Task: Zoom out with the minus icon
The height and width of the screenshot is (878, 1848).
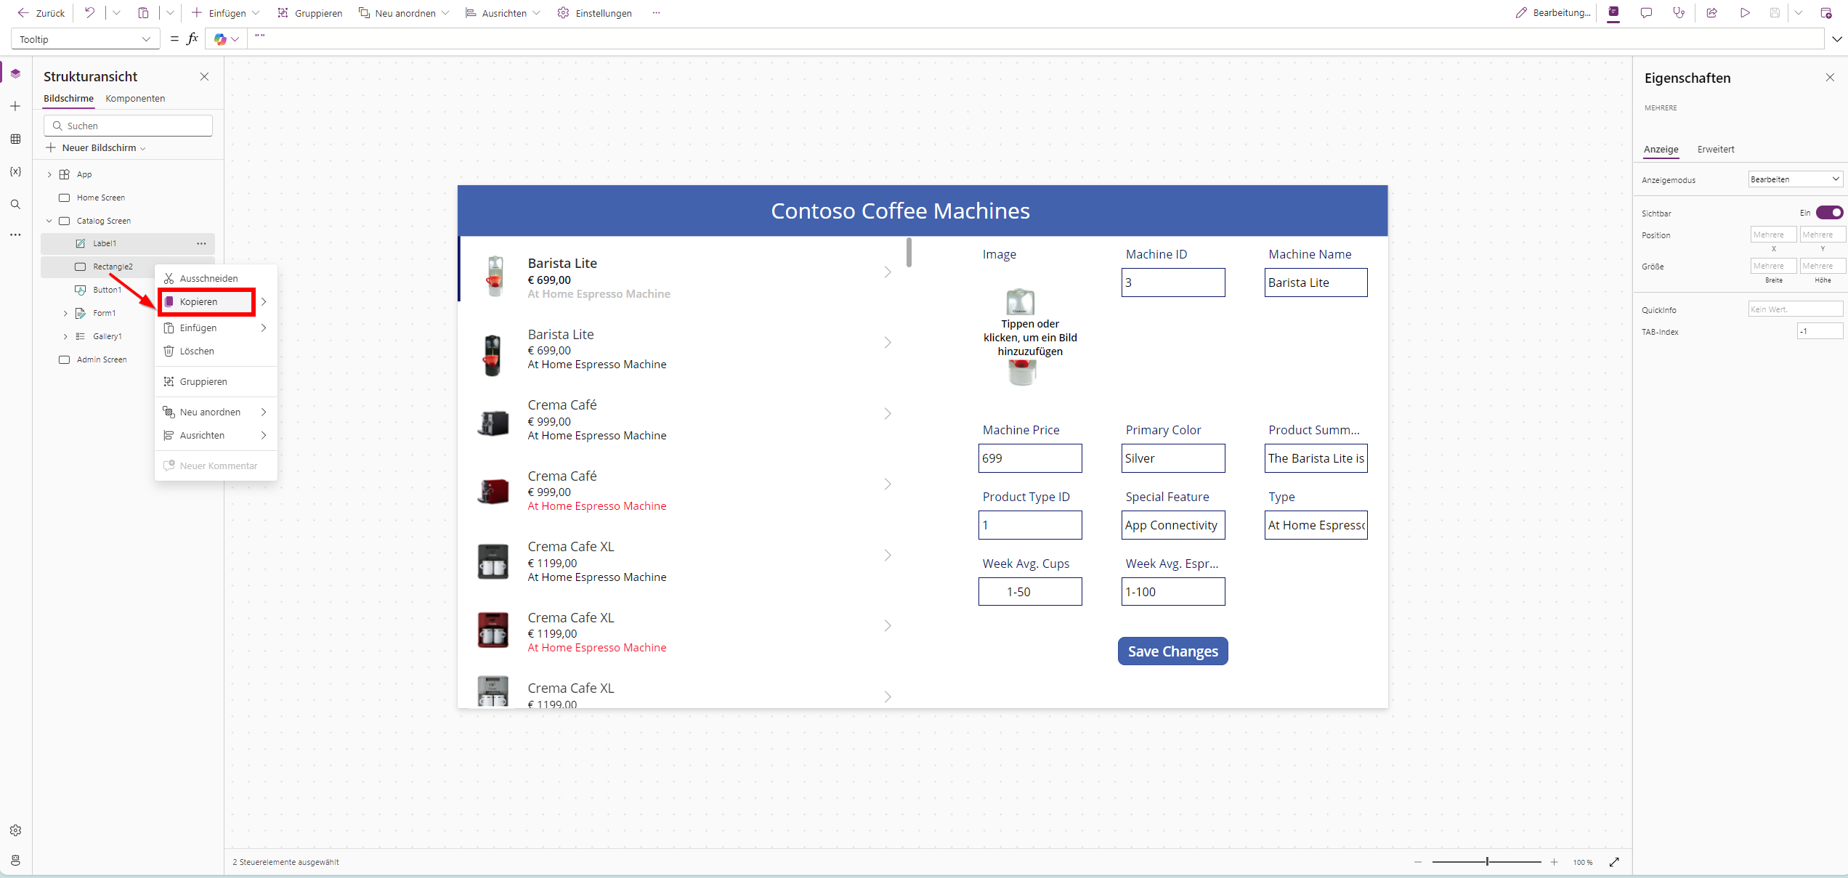Action: point(1418,862)
